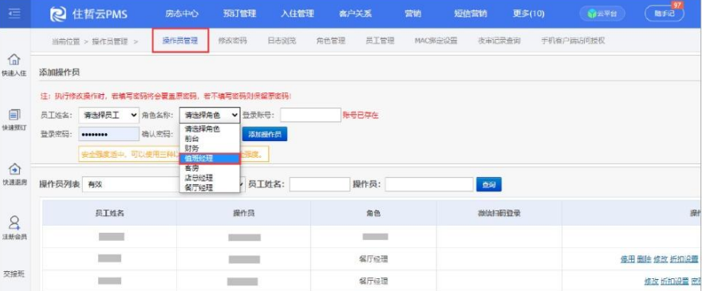Click 折扣设置 in the last visible row
702x291 pixels.
(675, 281)
